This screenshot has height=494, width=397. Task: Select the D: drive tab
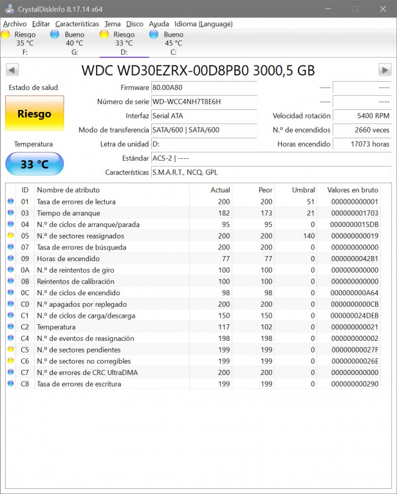tap(123, 43)
